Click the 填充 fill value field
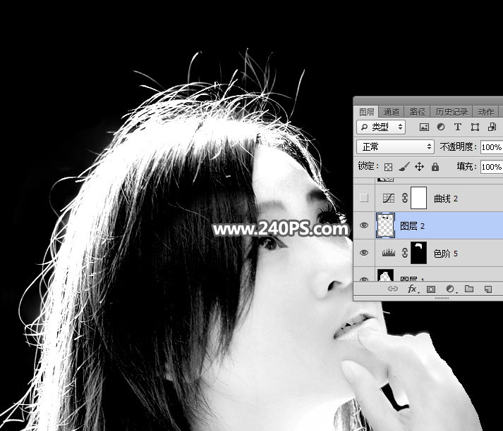Image resolution: width=503 pixels, height=431 pixels. [x=492, y=167]
